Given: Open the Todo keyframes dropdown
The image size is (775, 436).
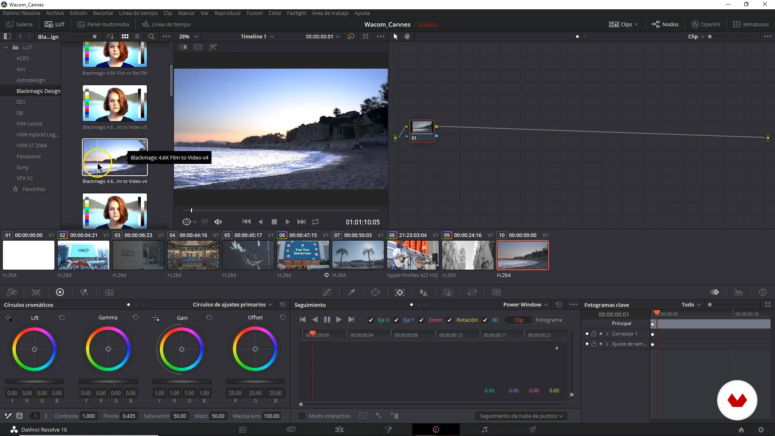Looking at the screenshot, I should [x=691, y=305].
